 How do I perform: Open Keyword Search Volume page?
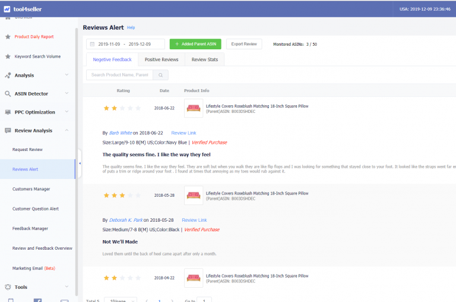37,56
